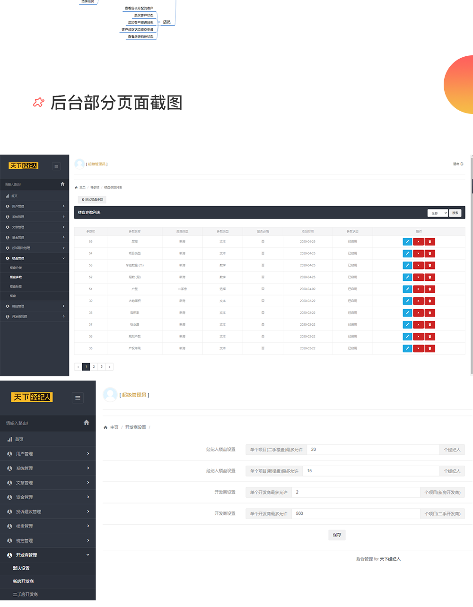473x607 pixels.
Task: Select 新房开发商 in the sidebar submenu
Action: pos(23,581)
